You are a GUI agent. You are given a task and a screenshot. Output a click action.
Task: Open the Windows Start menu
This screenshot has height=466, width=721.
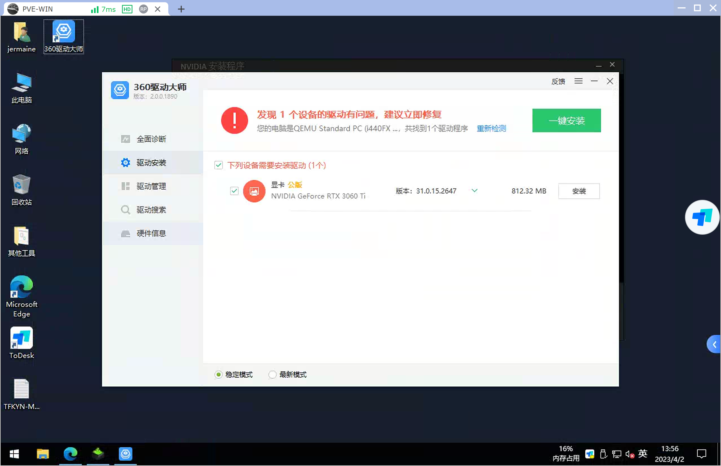(14, 454)
